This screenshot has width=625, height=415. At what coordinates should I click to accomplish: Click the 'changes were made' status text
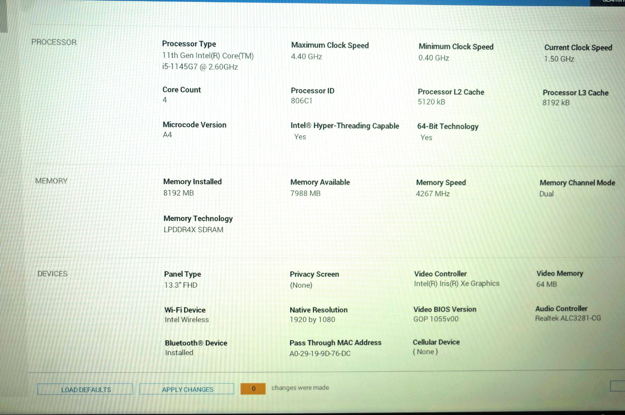click(300, 388)
